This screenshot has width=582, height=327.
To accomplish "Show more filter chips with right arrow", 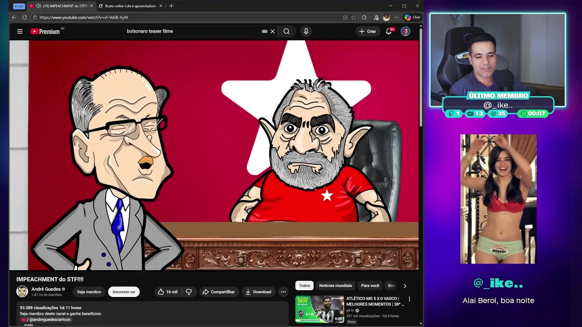I will tap(405, 286).
